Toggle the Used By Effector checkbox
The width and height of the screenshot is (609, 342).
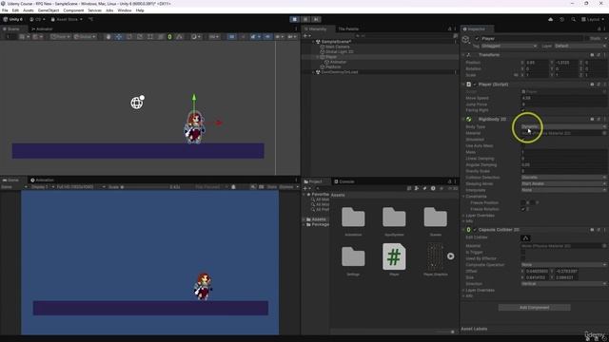tap(523, 258)
